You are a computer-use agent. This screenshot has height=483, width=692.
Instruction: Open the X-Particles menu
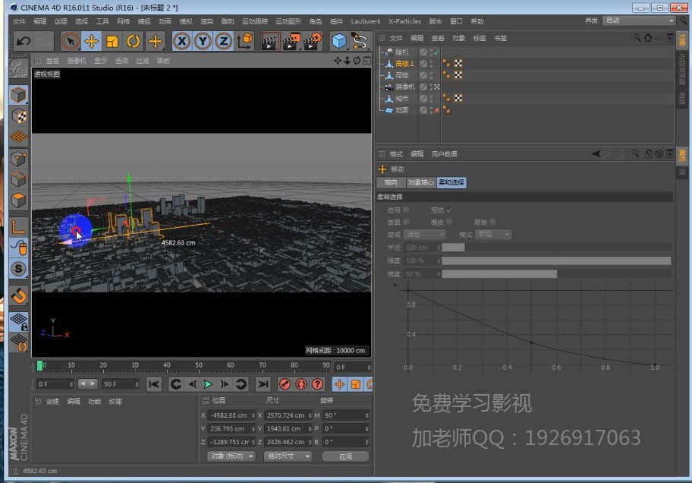[404, 21]
